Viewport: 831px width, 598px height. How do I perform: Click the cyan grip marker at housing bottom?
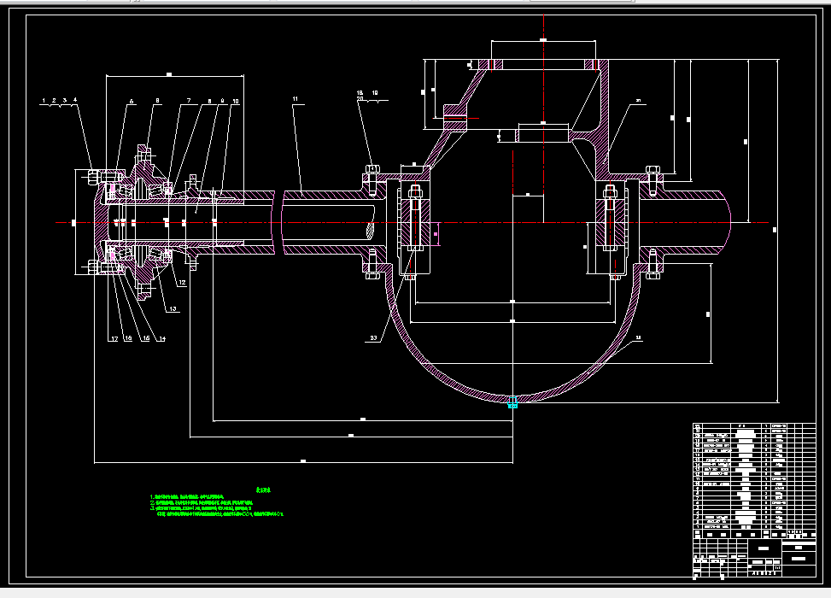point(512,402)
